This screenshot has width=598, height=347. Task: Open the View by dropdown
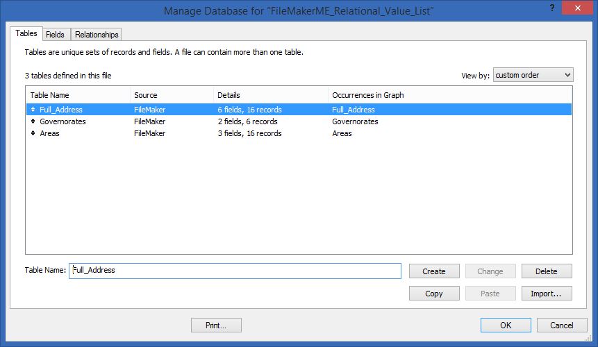tap(533, 75)
